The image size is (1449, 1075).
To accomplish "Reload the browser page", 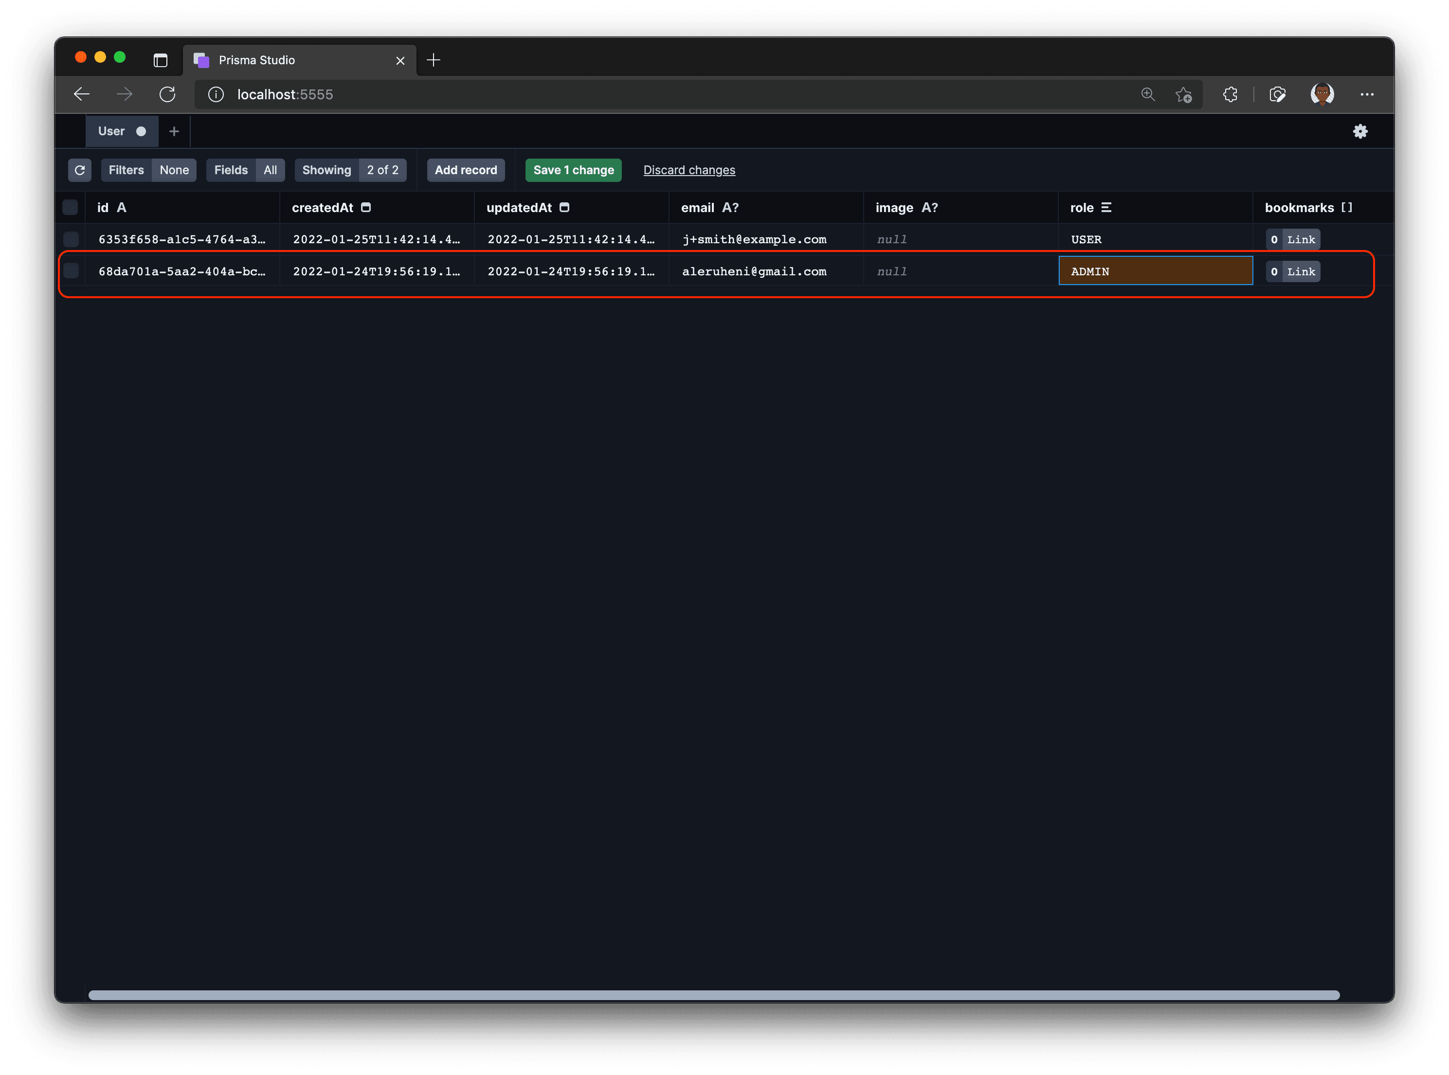I will click(x=167, y=94).
